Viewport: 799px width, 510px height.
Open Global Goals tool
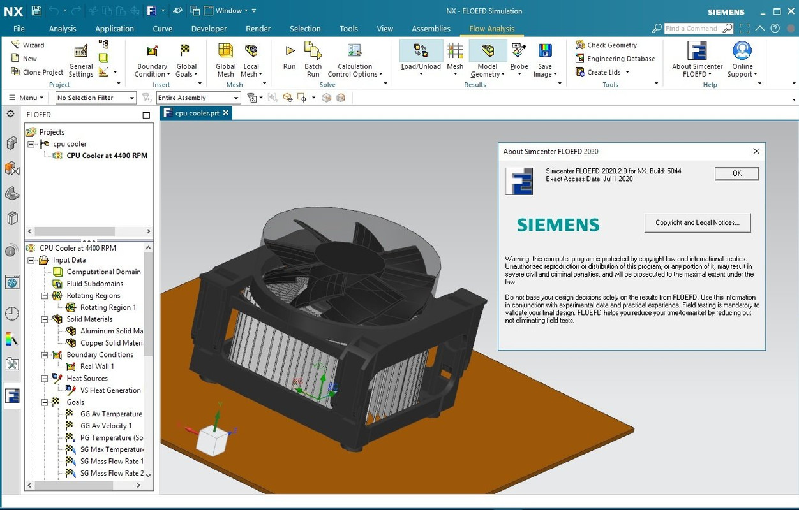(x=186, y=60)
